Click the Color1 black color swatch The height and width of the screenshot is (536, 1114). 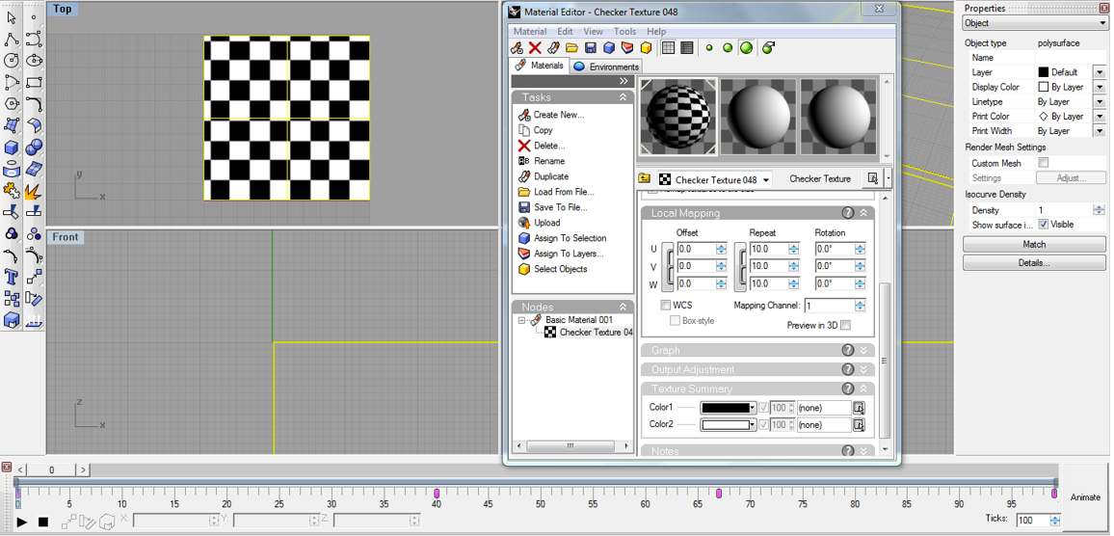tap(728, 408)
